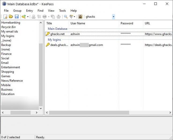The image size is (173, 140).
Task: Select the Backup group
Action: 6,45
